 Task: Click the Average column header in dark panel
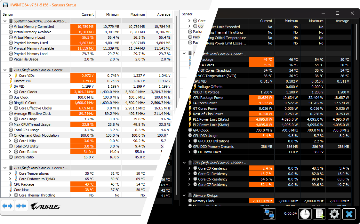pyautogui.click(x=342, y=21)
